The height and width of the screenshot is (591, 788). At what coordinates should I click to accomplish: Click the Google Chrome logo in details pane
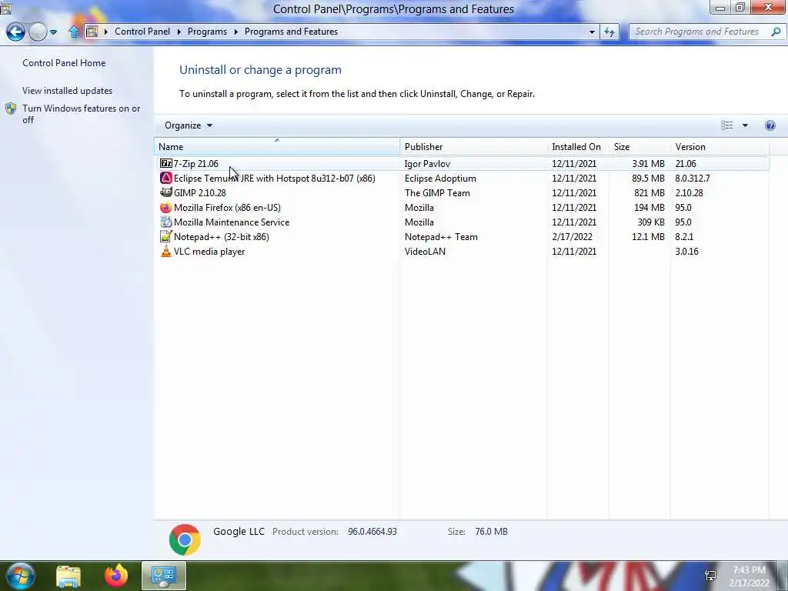tap(185, 539)
